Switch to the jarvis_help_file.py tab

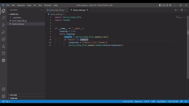click(x=57, y=10)
